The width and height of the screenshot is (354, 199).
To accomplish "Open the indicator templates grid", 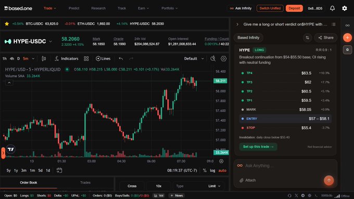I will [86, 59].
